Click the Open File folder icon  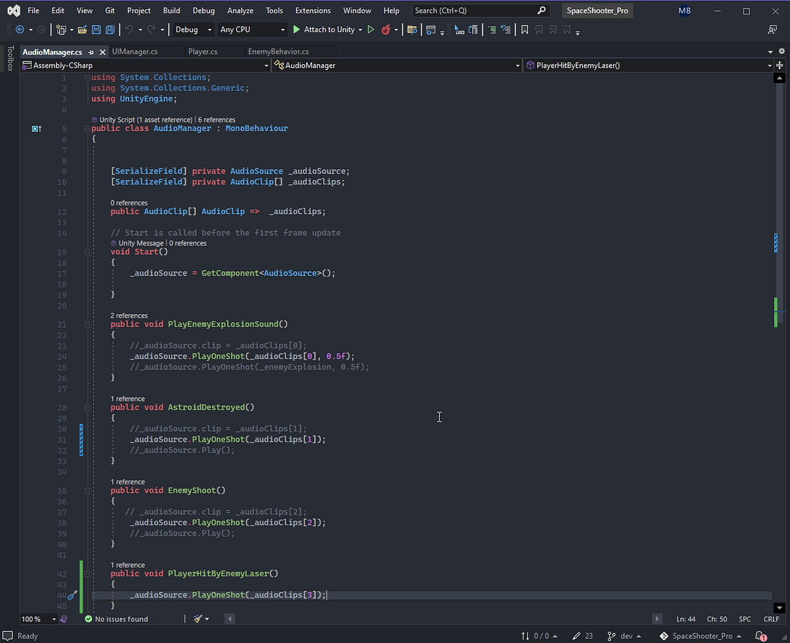(x=82, y=30)
